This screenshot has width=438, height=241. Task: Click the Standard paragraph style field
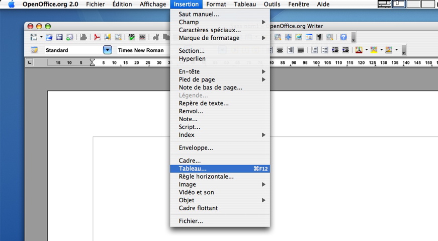tap(74, 50)
